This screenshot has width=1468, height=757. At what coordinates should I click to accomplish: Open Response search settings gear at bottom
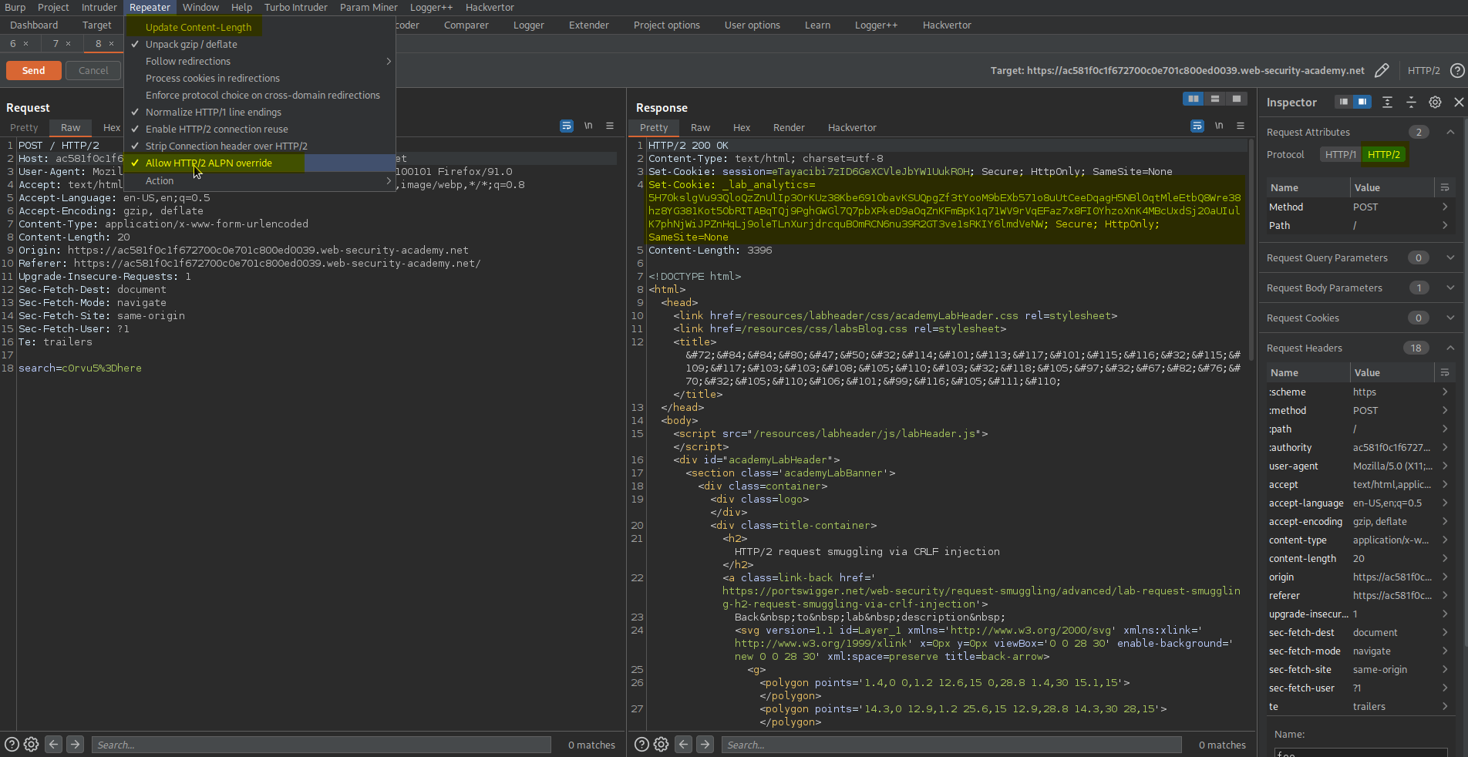click(x=662, y=745)
